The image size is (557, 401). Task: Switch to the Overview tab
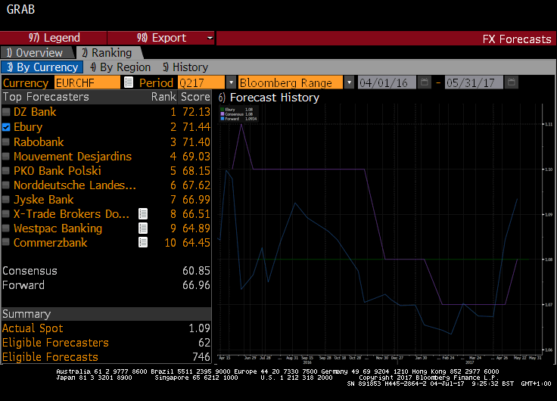pyautogui.click(x=37, y=52)
